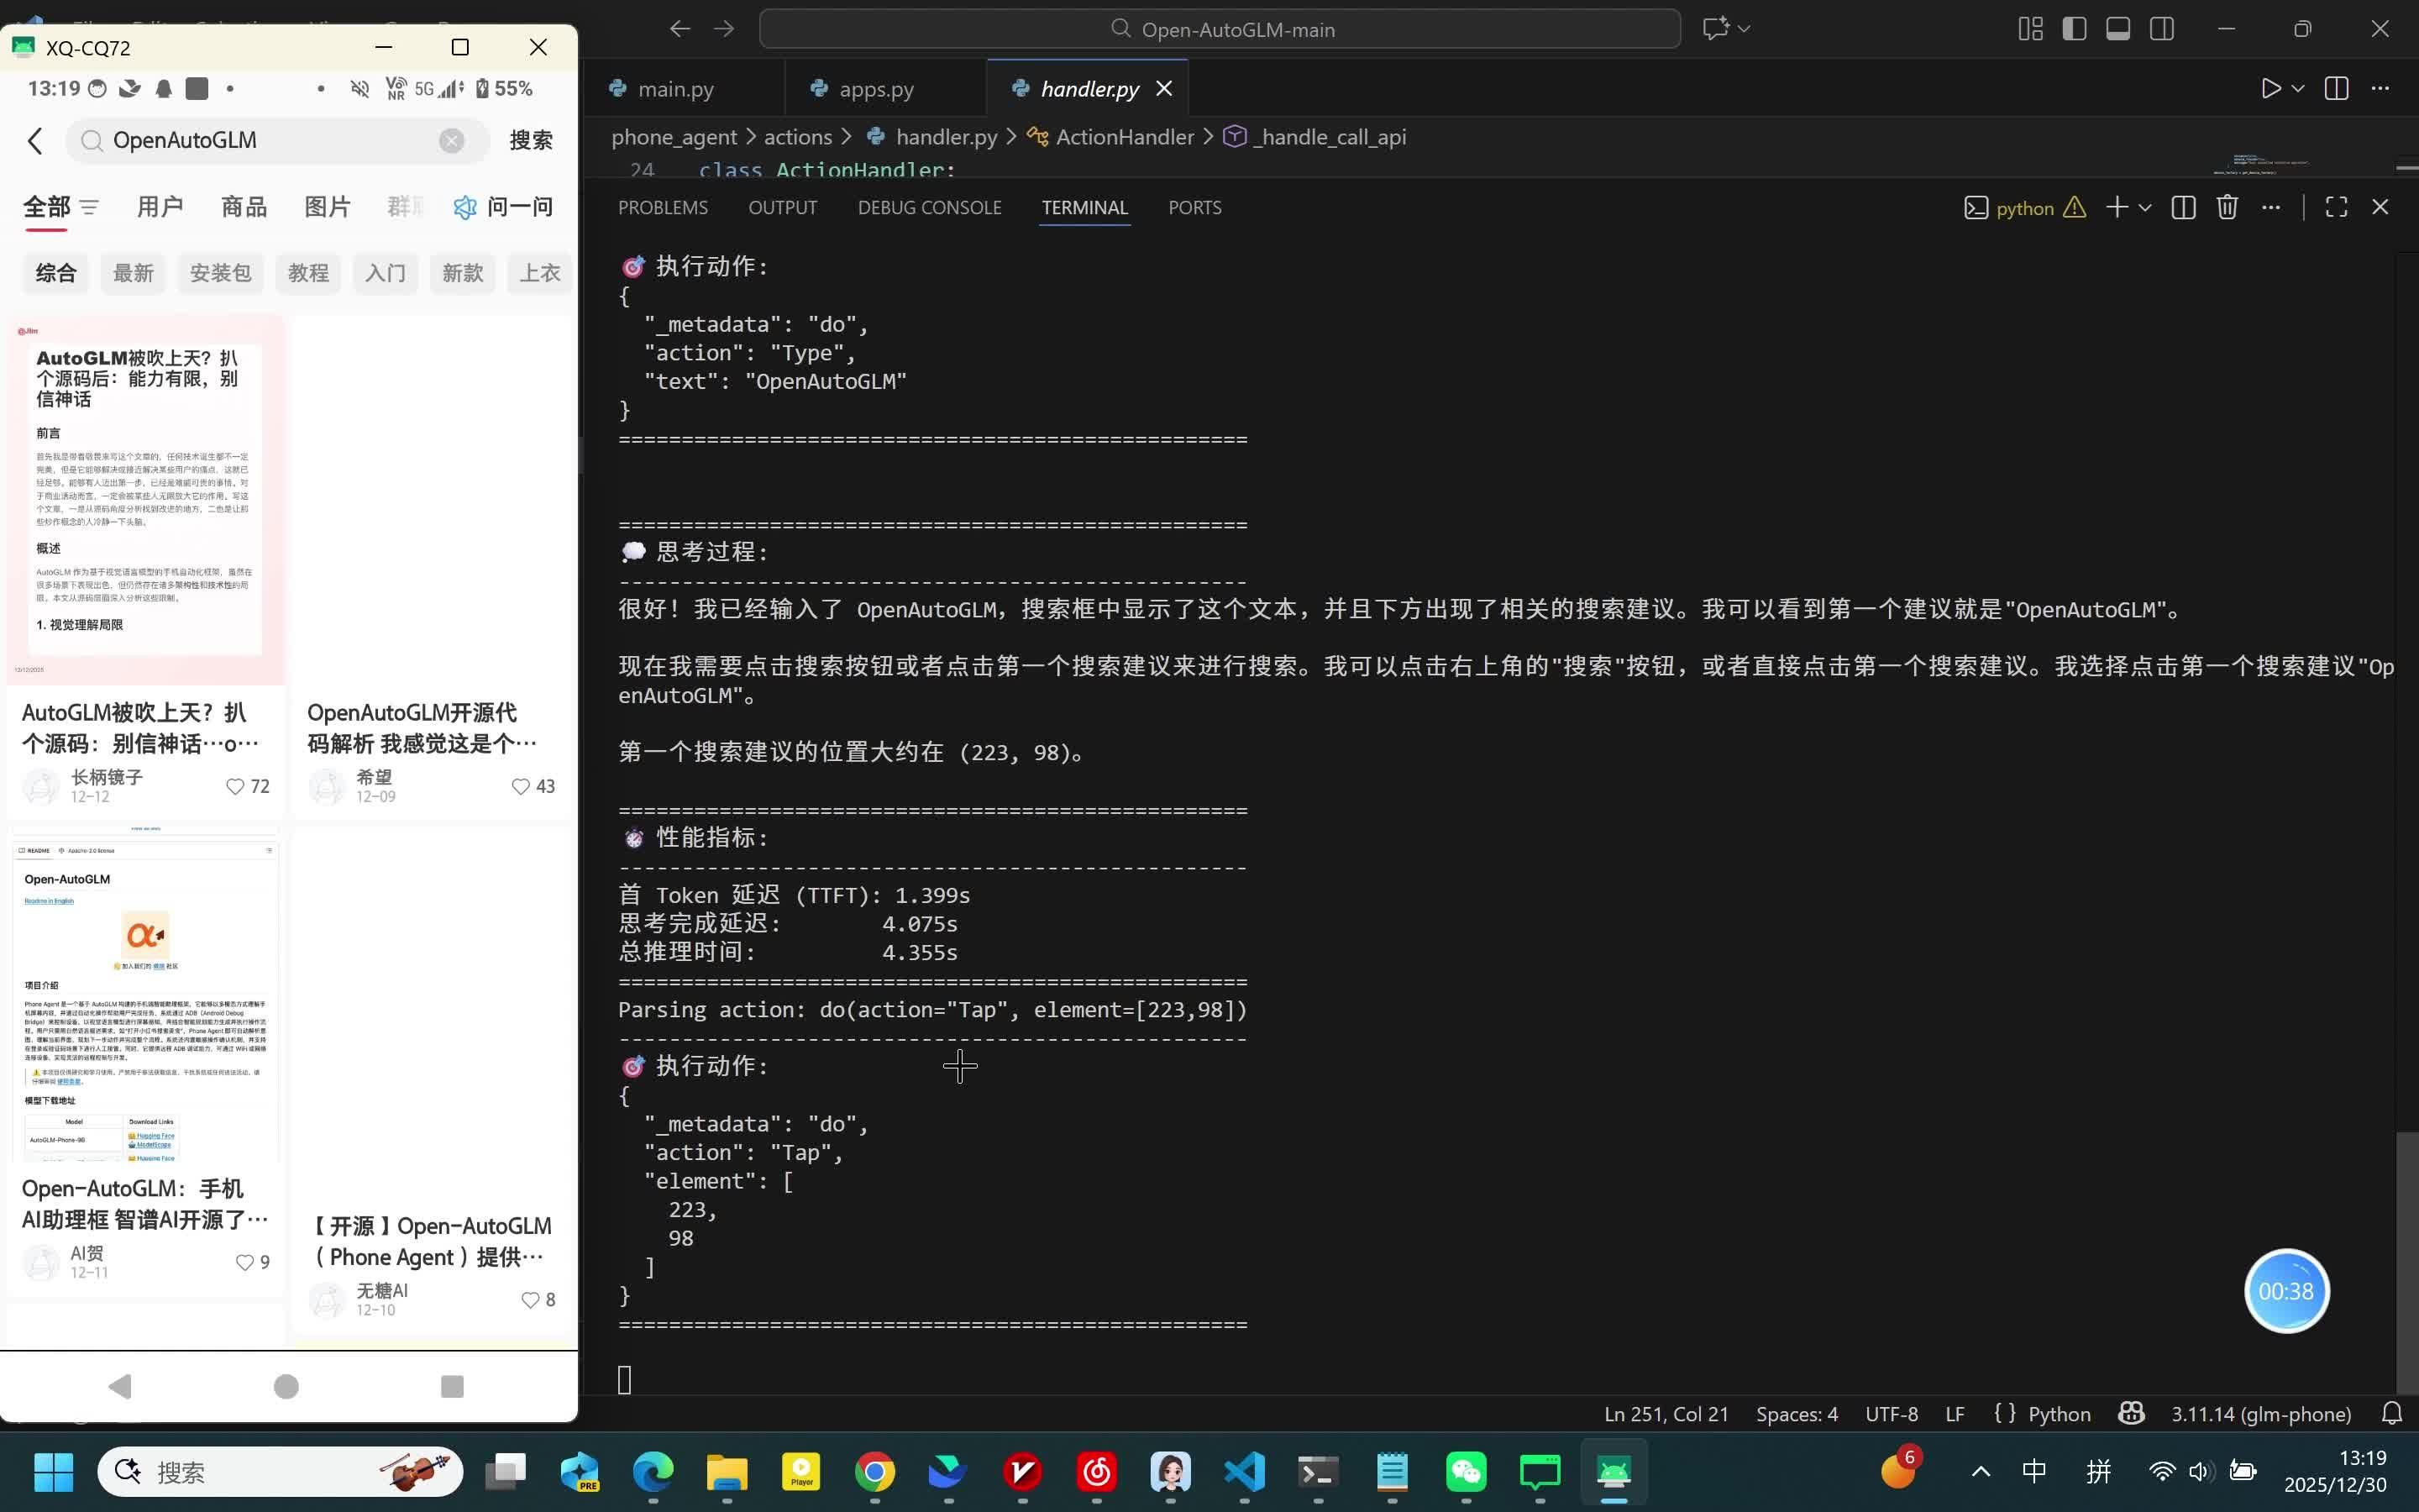This screenshot has height=1512, width=2419.
Task: Open the notifications bell in status bar
Action: 2392,1413
